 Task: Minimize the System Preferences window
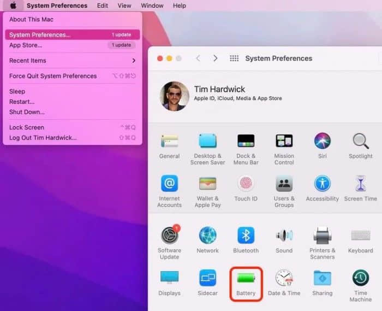point(169,58)
